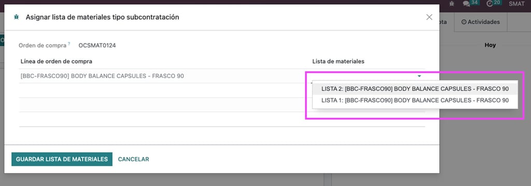Select LISTA 1 BODY BALANCE CAPSULES option
The image size is (531, 186).
[x=415, y=100]
